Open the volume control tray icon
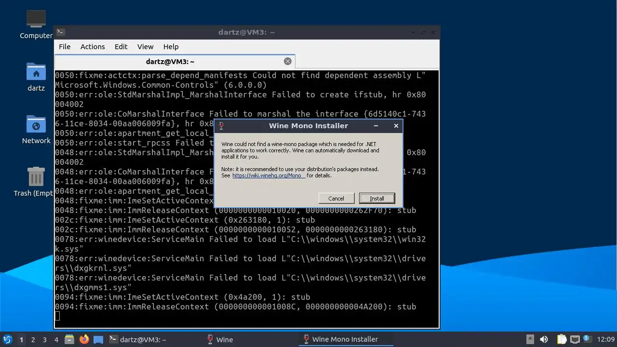Screen dimensions: 617x347 (544, 339)
